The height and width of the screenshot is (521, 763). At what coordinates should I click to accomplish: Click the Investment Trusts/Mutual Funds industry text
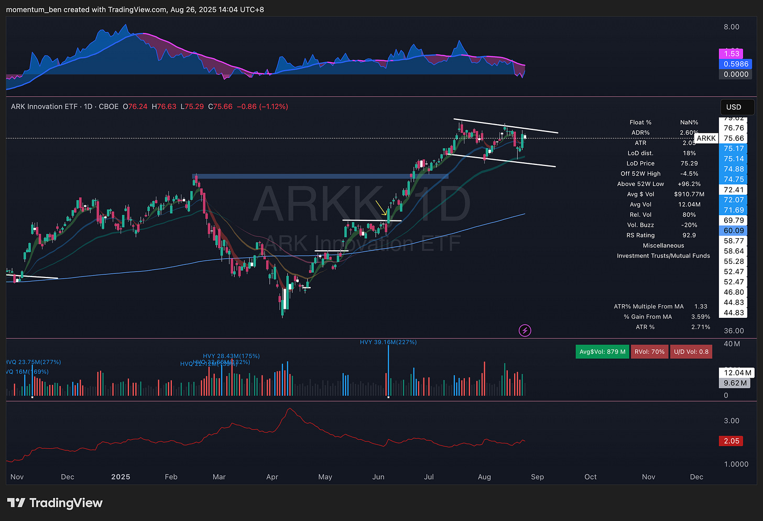click(663, 256)
